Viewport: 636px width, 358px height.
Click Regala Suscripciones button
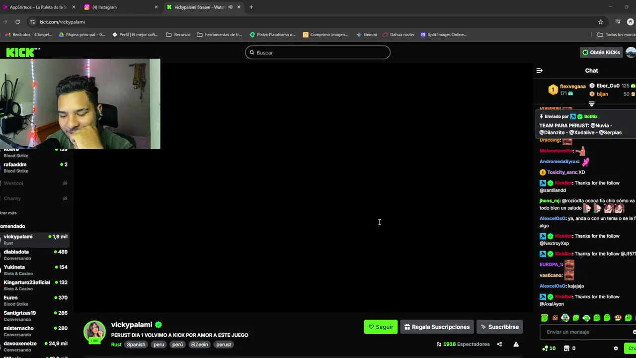point(437,327)
